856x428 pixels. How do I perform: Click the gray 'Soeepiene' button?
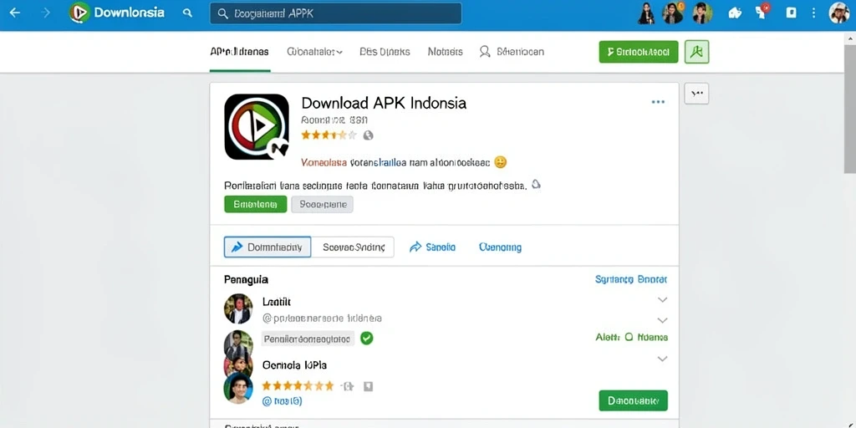pos(322,205)
